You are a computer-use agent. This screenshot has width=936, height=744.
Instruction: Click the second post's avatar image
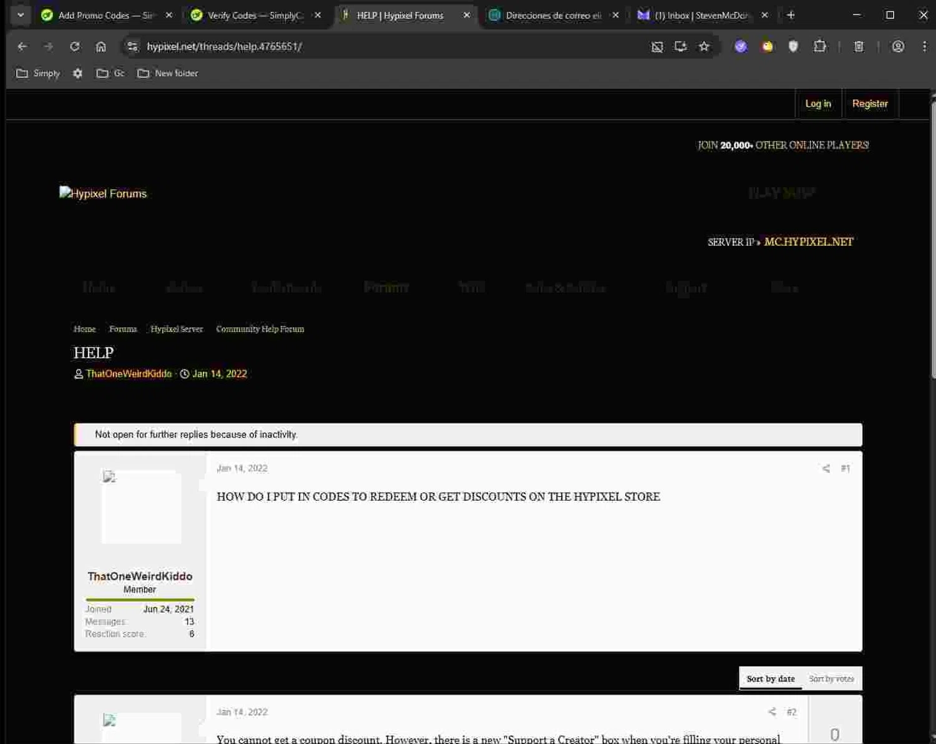click(x=142, y=728)
